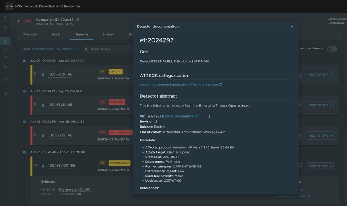Click the Search threats input field
Screen dimensions: 347x206
pyautogui.click(x=108, y=49)
